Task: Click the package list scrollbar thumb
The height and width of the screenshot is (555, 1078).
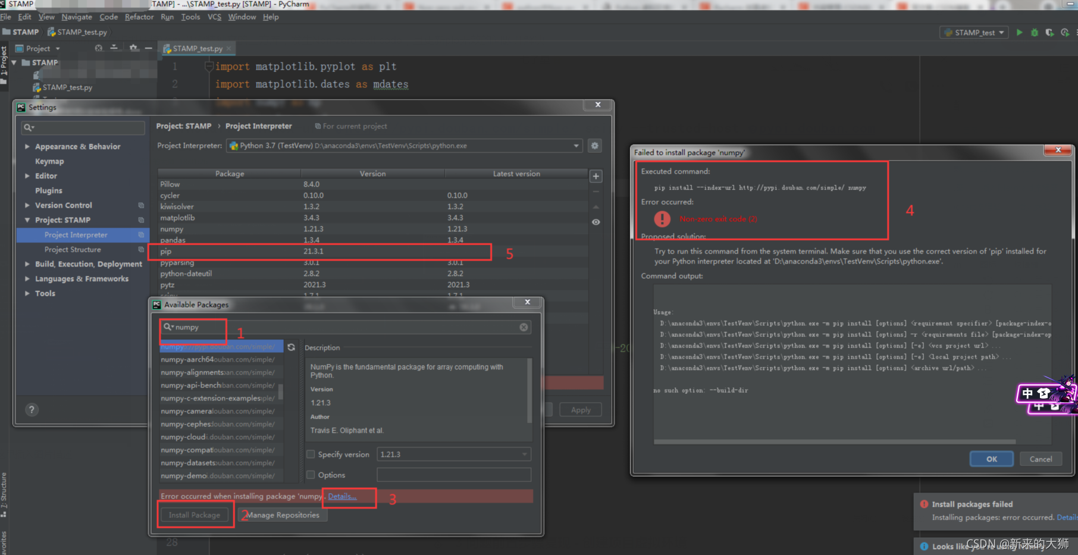Action: point(281,391)
